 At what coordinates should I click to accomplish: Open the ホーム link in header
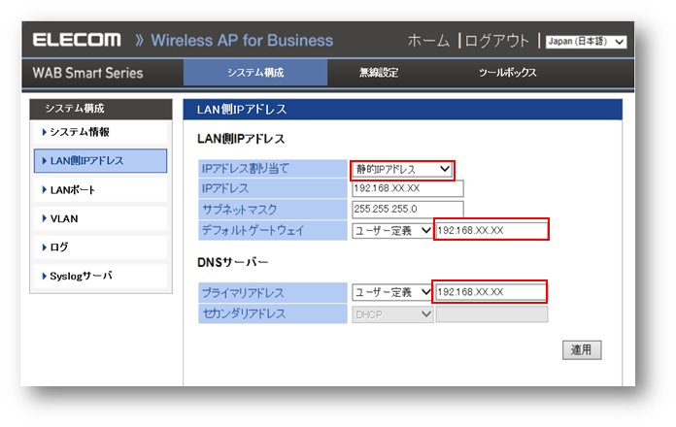pyautogui.click(x=428, y=41)
